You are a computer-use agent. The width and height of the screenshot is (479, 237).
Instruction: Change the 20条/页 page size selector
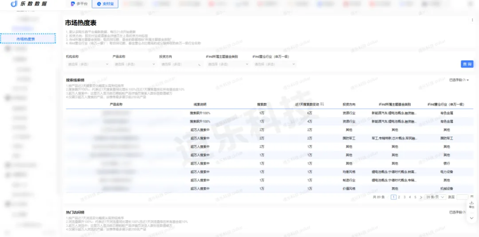click(x=435, y=197)
